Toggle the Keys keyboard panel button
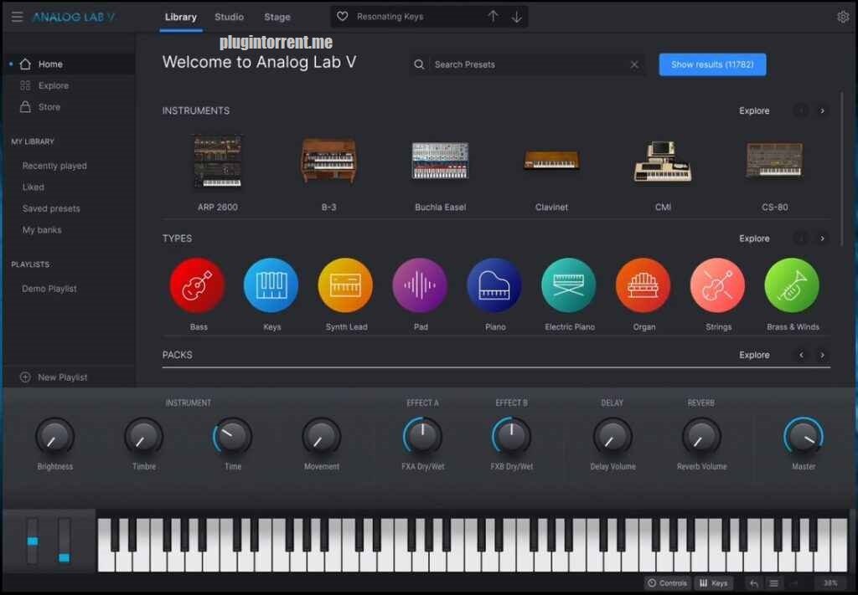The image size is (858, 595). point(714,583)
